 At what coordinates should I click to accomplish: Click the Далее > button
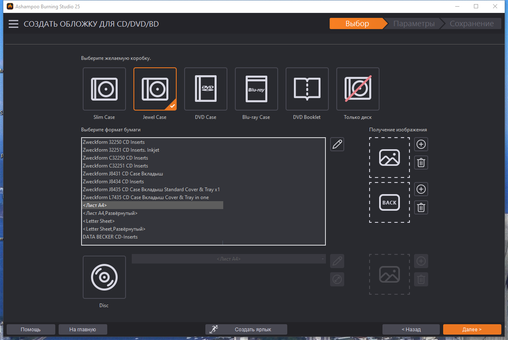click(472, 329)
